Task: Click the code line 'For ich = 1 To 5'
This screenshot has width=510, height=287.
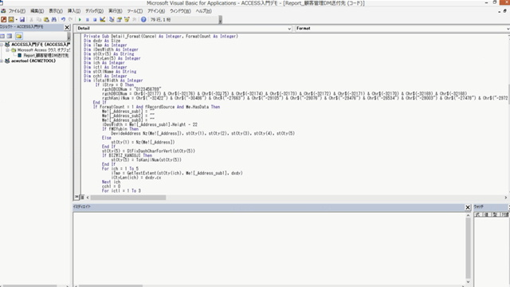Action: (x=120, y=168)
